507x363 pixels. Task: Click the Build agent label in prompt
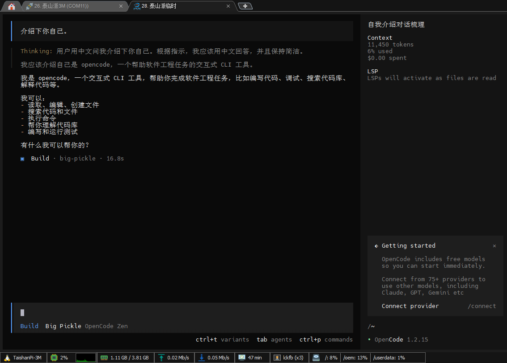tap(29, 326)
